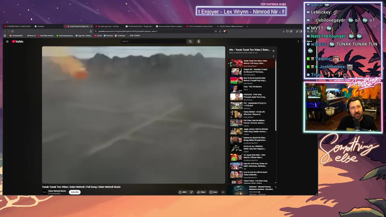Go back with browser back arrow
The width and height of the screenshot is (386, 217).
tap(5, 31)
